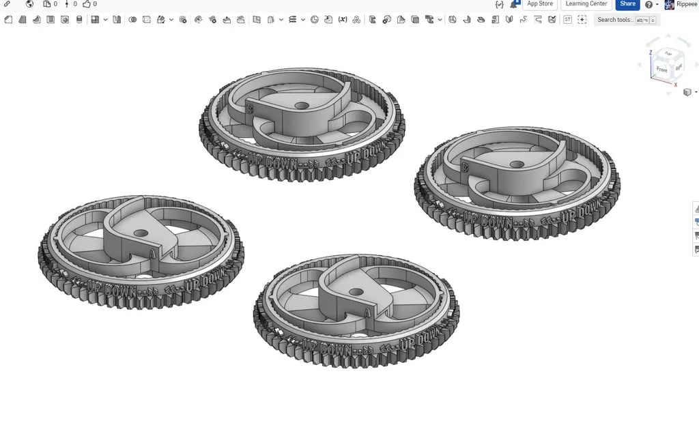Click the copy-document-link chain icon
The height and width of the screenshot is (423, 699).
(8, 4)
